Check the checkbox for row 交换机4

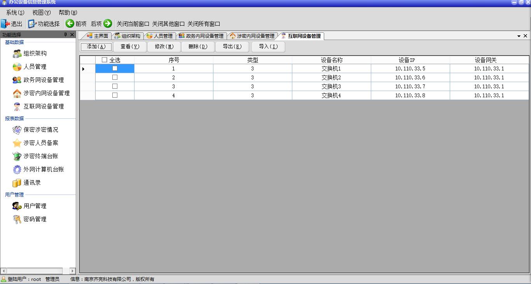click(115, 95)
